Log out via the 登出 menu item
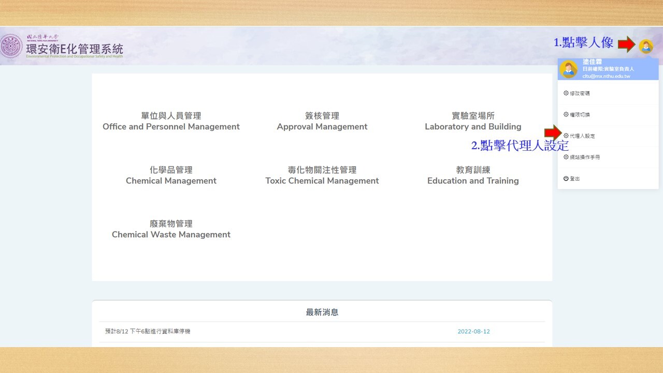 coord(575,178)
